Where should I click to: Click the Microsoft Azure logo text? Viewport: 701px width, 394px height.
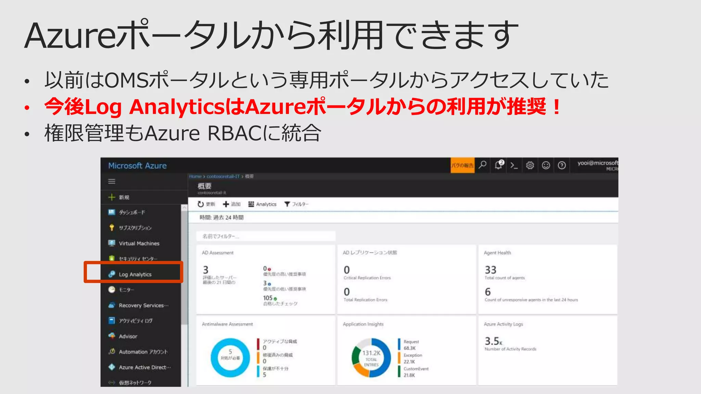tap(137, 166)
